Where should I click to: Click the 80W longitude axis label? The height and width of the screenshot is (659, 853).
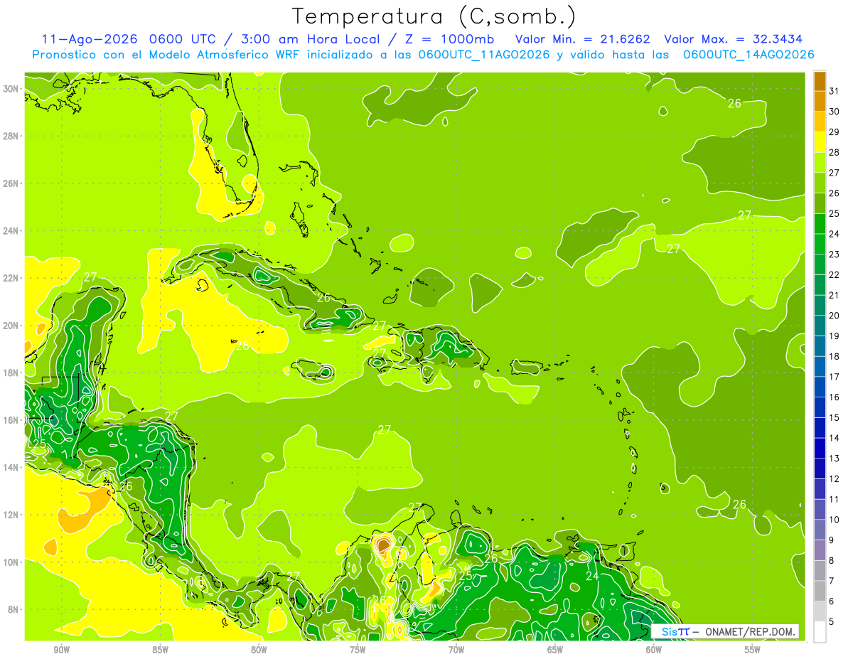(259, 650)
